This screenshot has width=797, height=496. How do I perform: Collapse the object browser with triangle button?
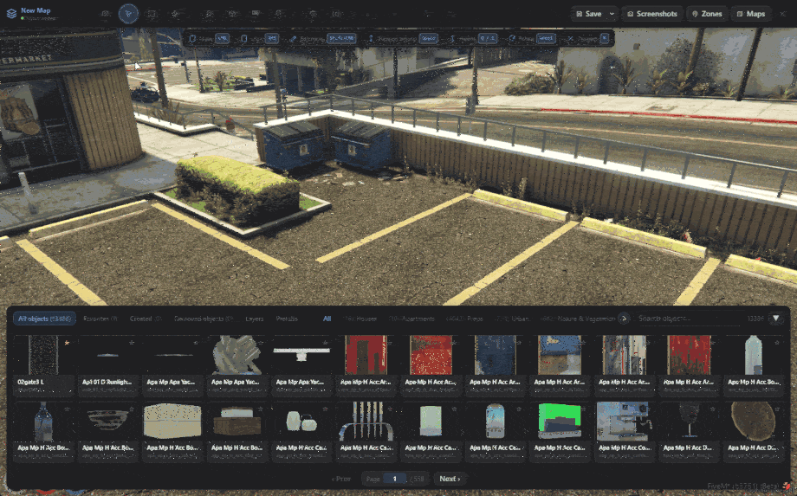click(775, 319)
